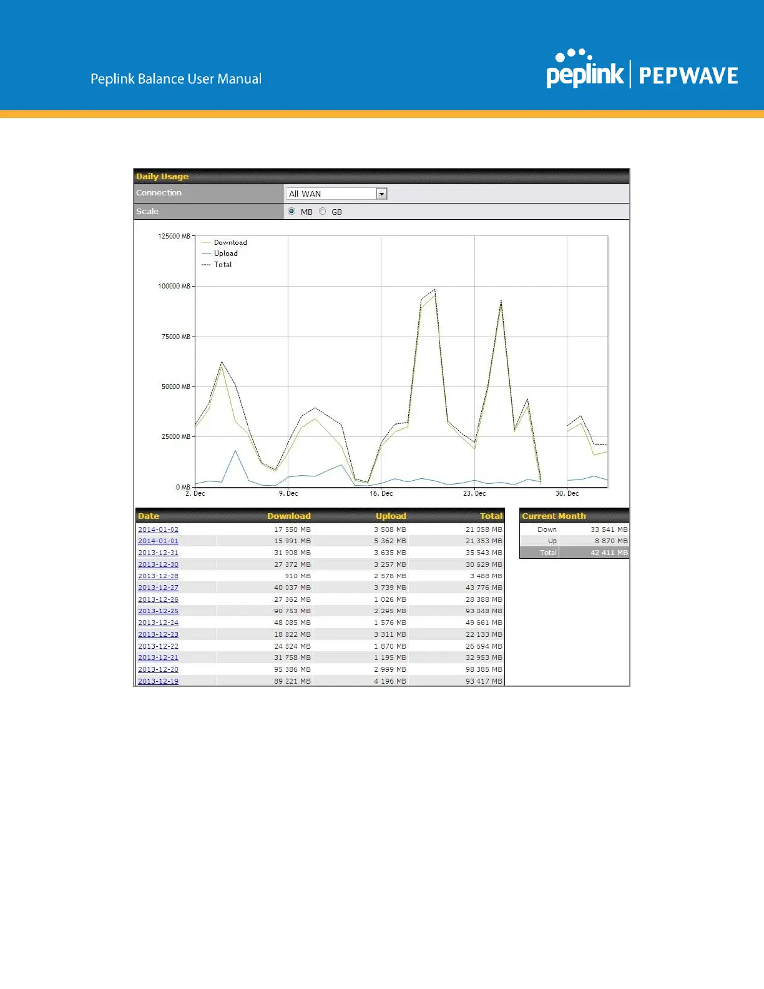The width and height of the screenshot is (764, 989).
Task: Open the All WAN connection dropdown
Action: click(336, 194)
